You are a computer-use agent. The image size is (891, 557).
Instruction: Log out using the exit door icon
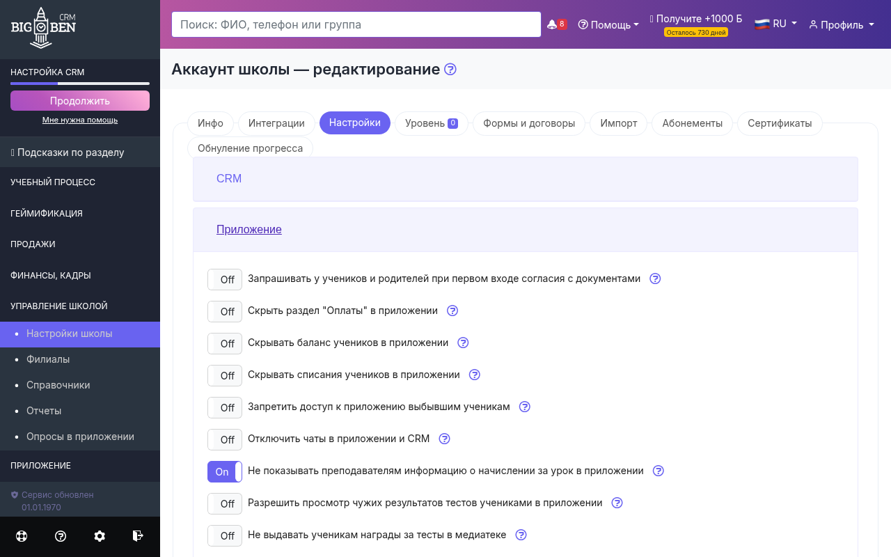click(x=138, y=536)
